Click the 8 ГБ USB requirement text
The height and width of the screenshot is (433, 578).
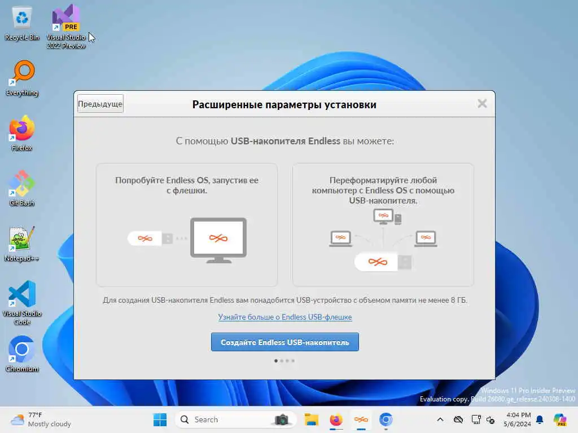pyautogui.click(x=284, y=300)
